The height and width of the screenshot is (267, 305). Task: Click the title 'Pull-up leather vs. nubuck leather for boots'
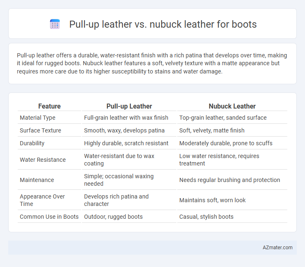(163, 24)
